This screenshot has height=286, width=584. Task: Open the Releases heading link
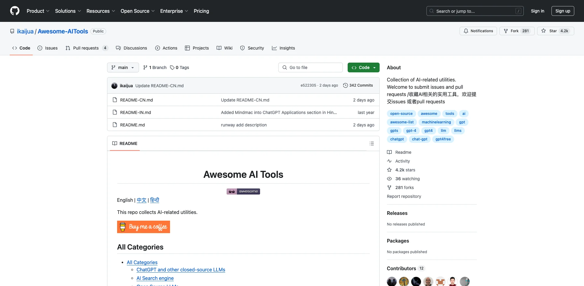click(397, 213)
